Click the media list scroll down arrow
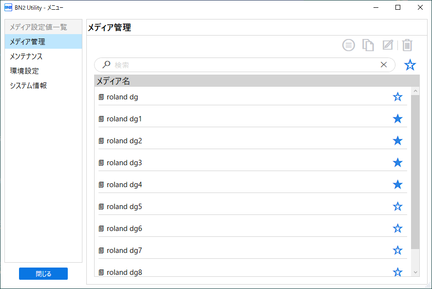 click(415, 272)
